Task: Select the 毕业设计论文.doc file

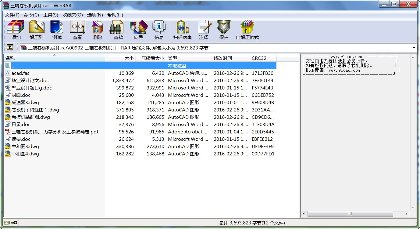Action: pyautogui.click(x=30, y=81)
